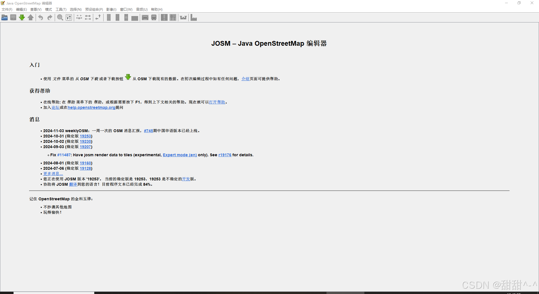This screenshot has height=294, width=539.
Task: Open Preferences via the sliders icon
Action: click(69, 18)
